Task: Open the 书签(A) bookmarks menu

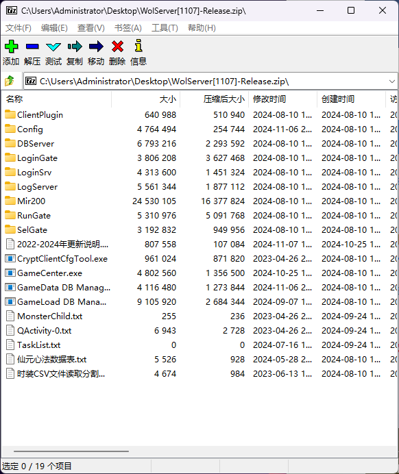Action: pos(128,28)
